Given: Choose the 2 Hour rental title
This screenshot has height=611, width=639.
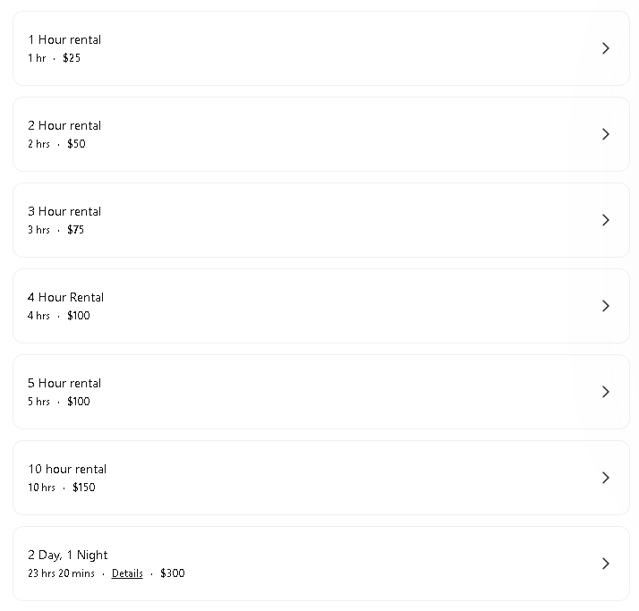Looking at the screenshot, I should click(x=64, y=125).
